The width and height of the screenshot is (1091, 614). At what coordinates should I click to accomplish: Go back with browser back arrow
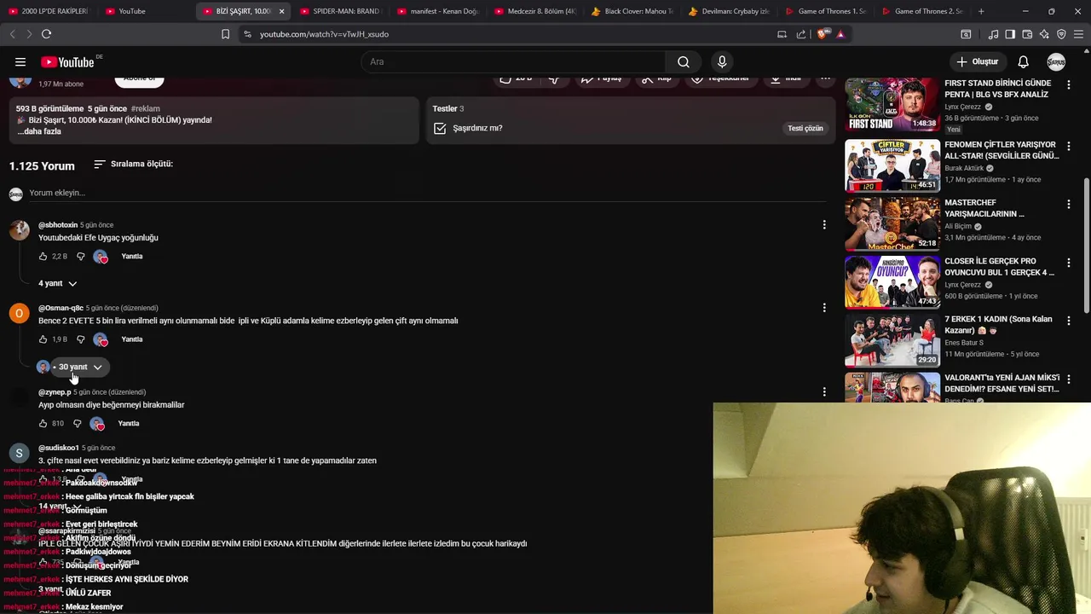(x=12, y=34)
